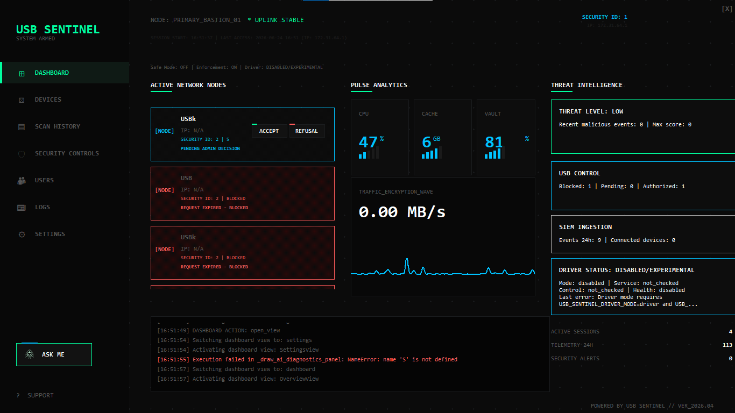Screen dimensions: 735x413
Task: Click the CPU 47% value
Action: (x=371, y=141)
